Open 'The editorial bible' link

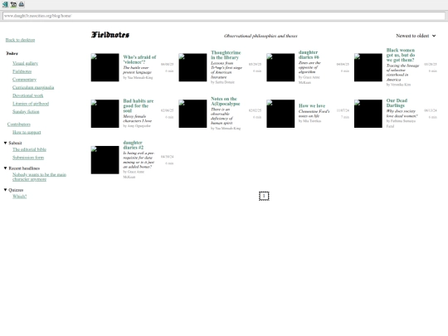29,149
